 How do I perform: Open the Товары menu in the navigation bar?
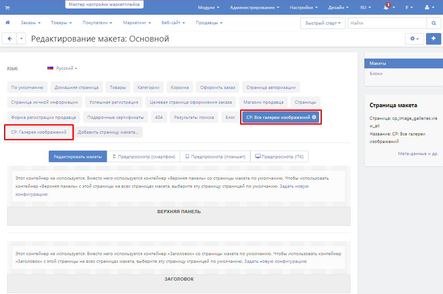tap(61, 23)
